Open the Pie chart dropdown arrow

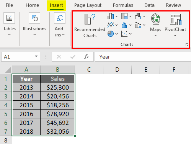point(116,34)
